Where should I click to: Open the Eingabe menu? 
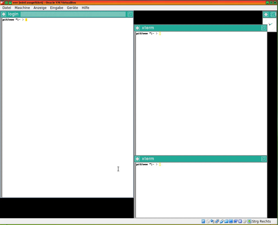tap(57, 8)
